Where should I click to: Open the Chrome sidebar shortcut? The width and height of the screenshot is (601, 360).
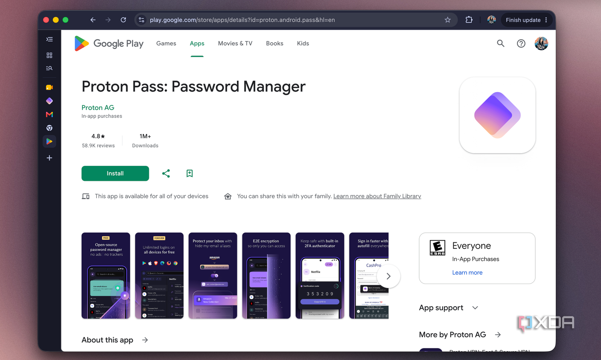[x=50, y=128]
